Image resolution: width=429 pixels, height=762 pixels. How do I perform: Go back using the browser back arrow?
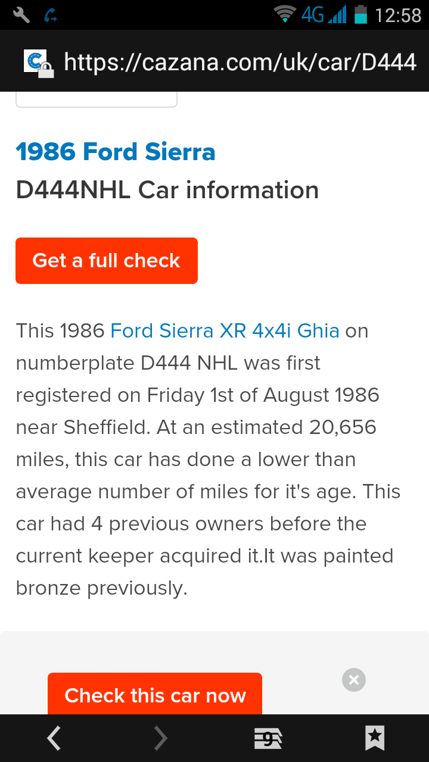click(x=54, y=738)
